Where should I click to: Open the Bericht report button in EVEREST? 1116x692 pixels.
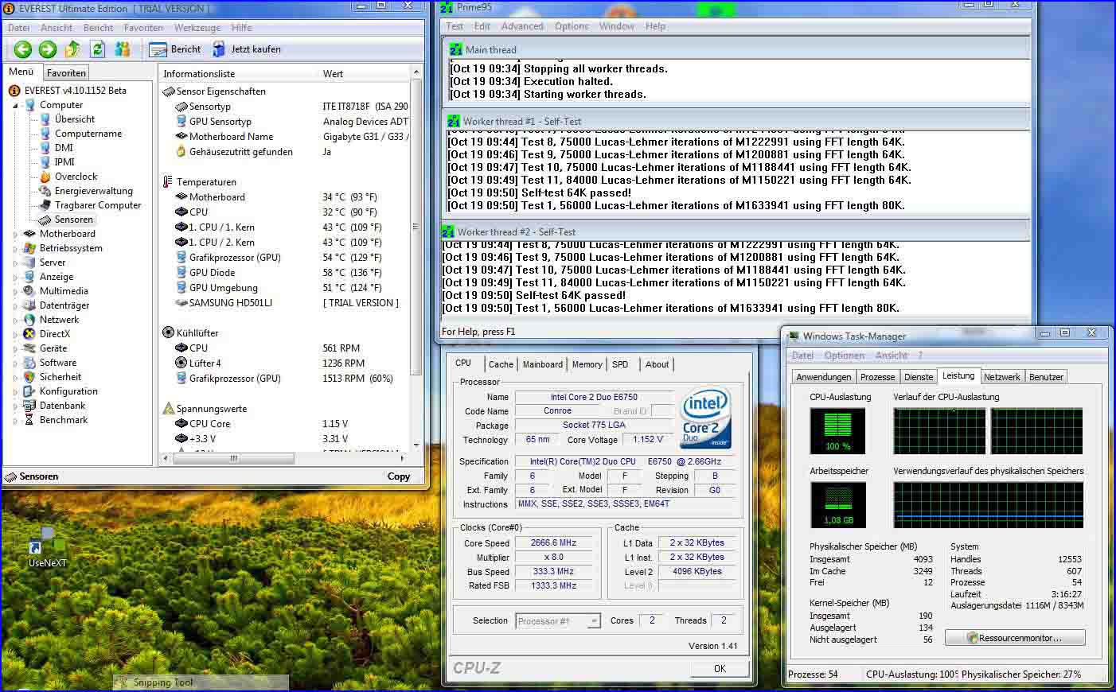[175, 49]
